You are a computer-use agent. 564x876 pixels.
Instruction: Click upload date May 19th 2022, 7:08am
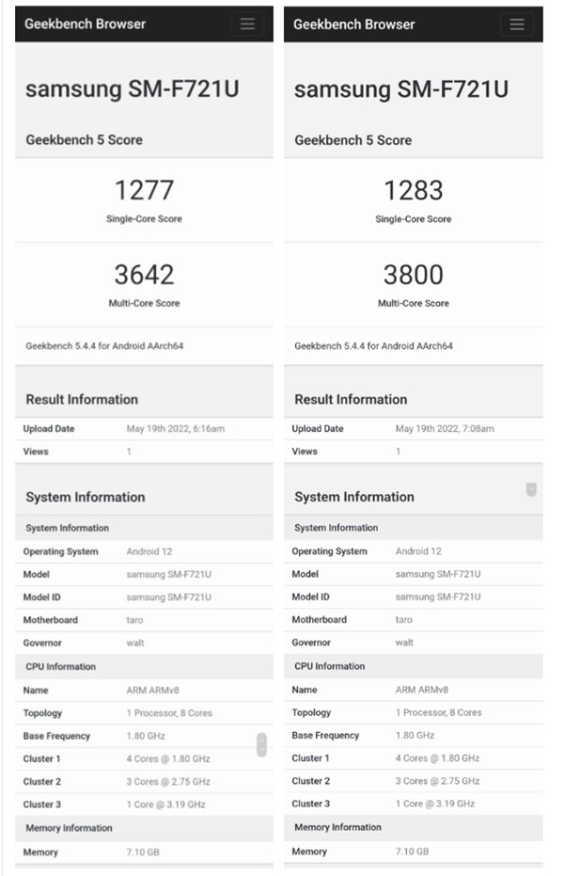coord(445,429)
